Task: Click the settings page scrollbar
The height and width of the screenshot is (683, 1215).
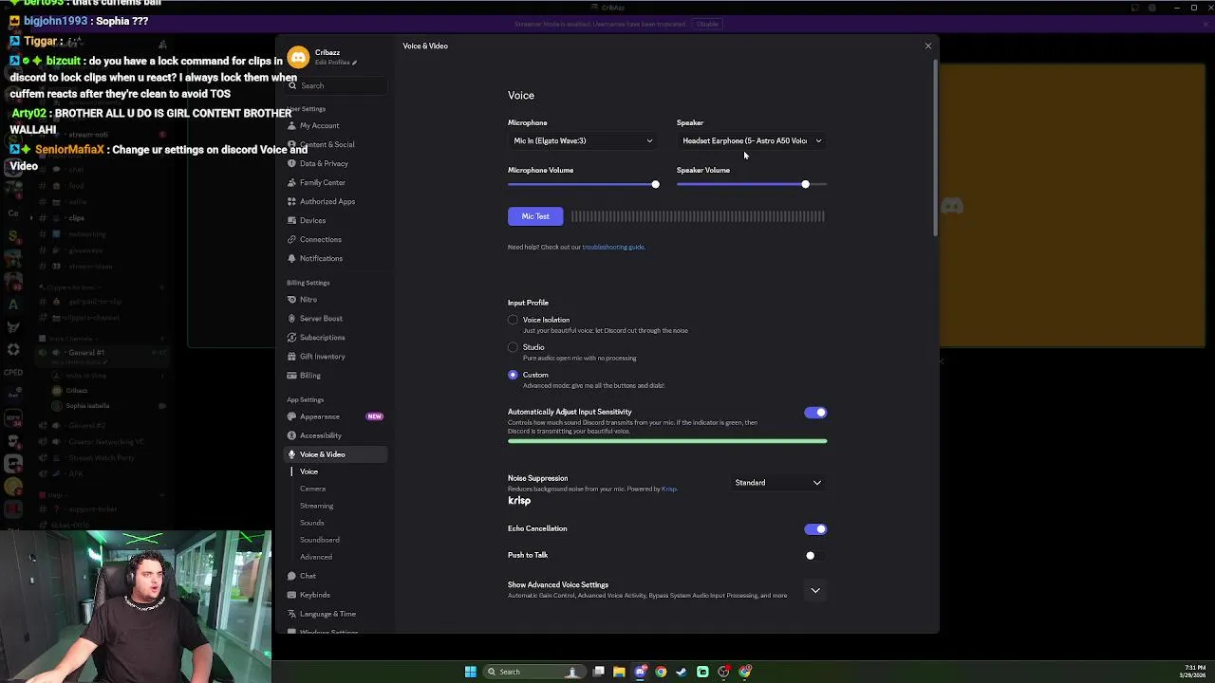Action: pyautogui.click(x=936, y=149)
